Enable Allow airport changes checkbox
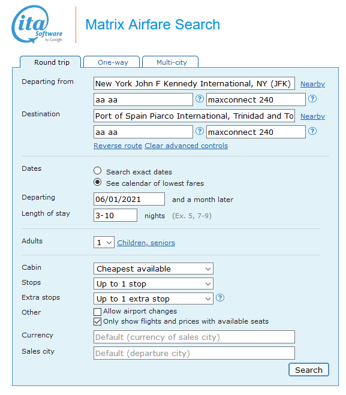 pyautogui.click(x=98, y=312)
